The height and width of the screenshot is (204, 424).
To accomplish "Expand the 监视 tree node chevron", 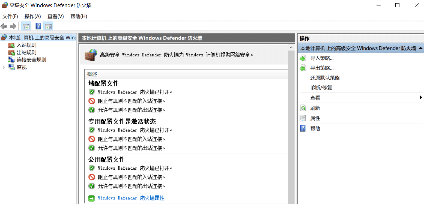I will point(4,67).
